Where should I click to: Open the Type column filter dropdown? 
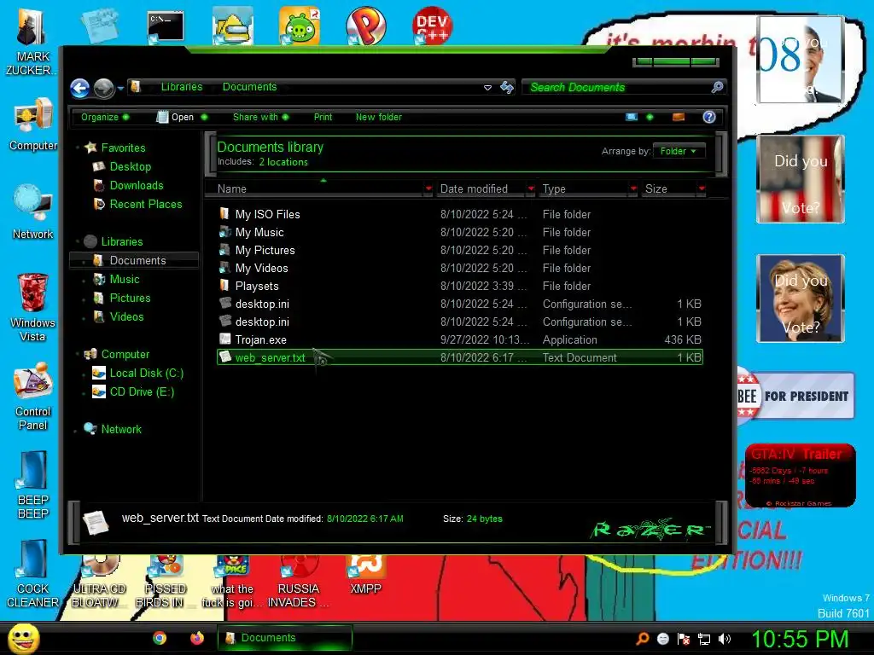(633, 188)
